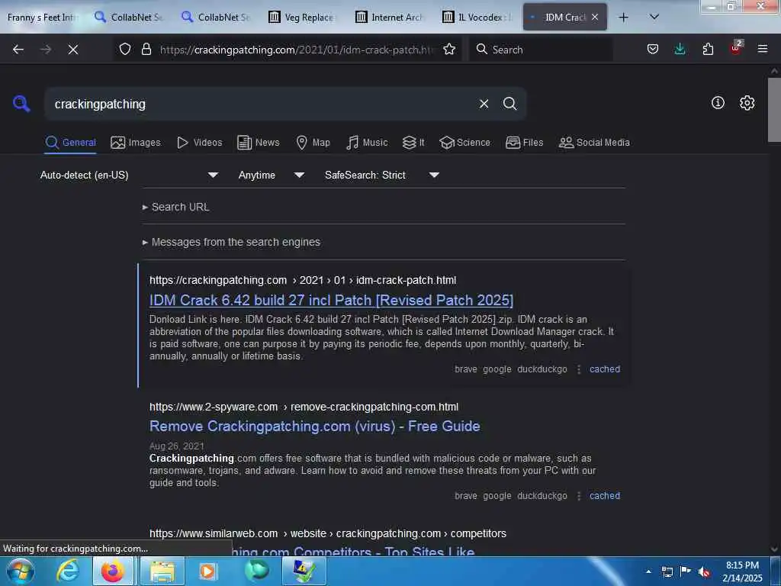
Task: Open cached copy of 2-spyware result
Action: 605,496
